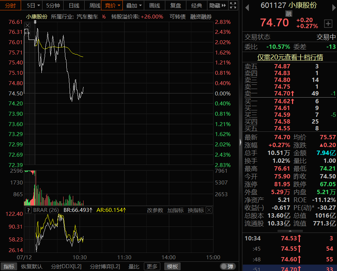Screen dimensions: 337x271
Task: Click 换指标 to change indicator
Action: tap(196, 210)
